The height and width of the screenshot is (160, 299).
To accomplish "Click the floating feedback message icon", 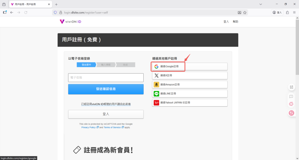I will (x=291, y=96).
